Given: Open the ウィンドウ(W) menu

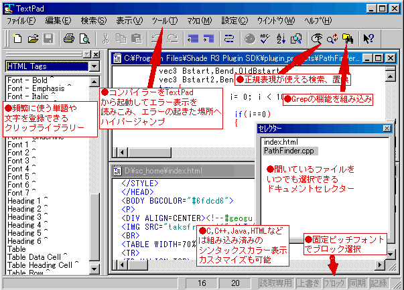Looking at the screenshot, I should 276,21.
